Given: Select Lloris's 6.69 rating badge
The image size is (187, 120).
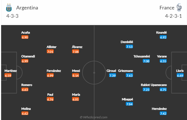Looking at the screenshot, I should [180, 75].
